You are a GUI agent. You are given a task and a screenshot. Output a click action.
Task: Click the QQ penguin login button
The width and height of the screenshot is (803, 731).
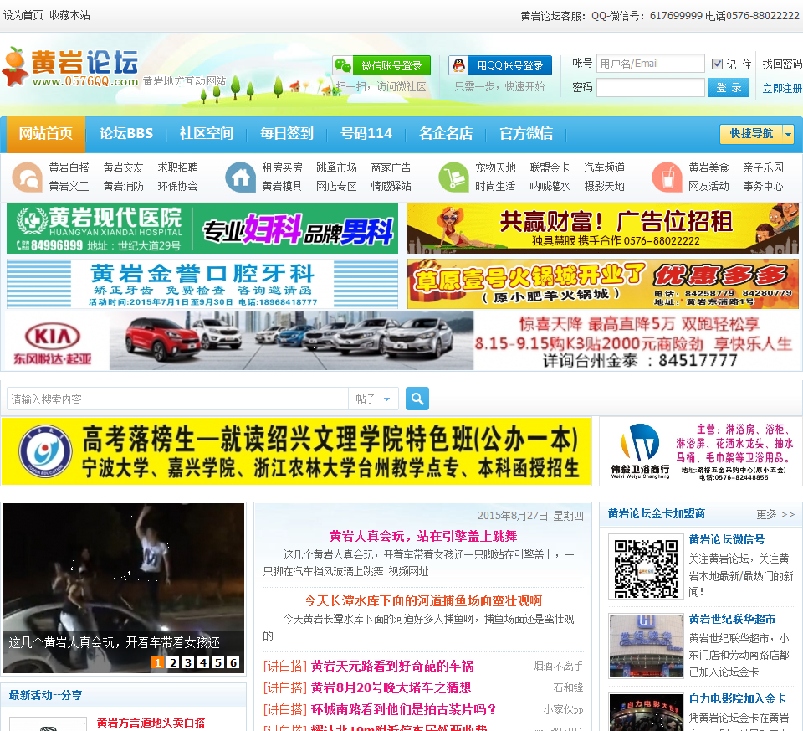tap(500, 65)
